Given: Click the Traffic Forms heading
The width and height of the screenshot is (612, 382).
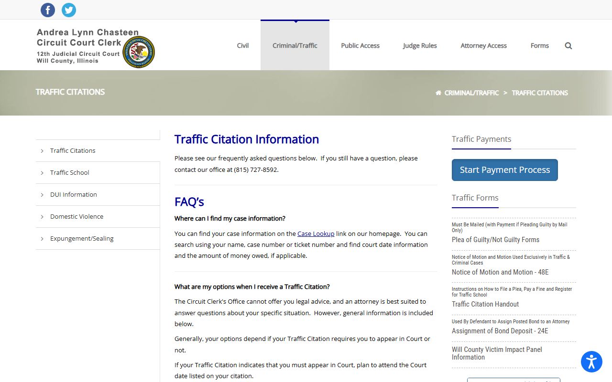Looking at the screenshot, I should coord(475,198).
